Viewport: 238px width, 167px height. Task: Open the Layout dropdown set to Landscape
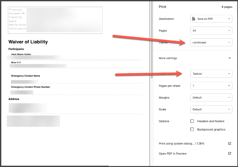click(x=211, y=42)
